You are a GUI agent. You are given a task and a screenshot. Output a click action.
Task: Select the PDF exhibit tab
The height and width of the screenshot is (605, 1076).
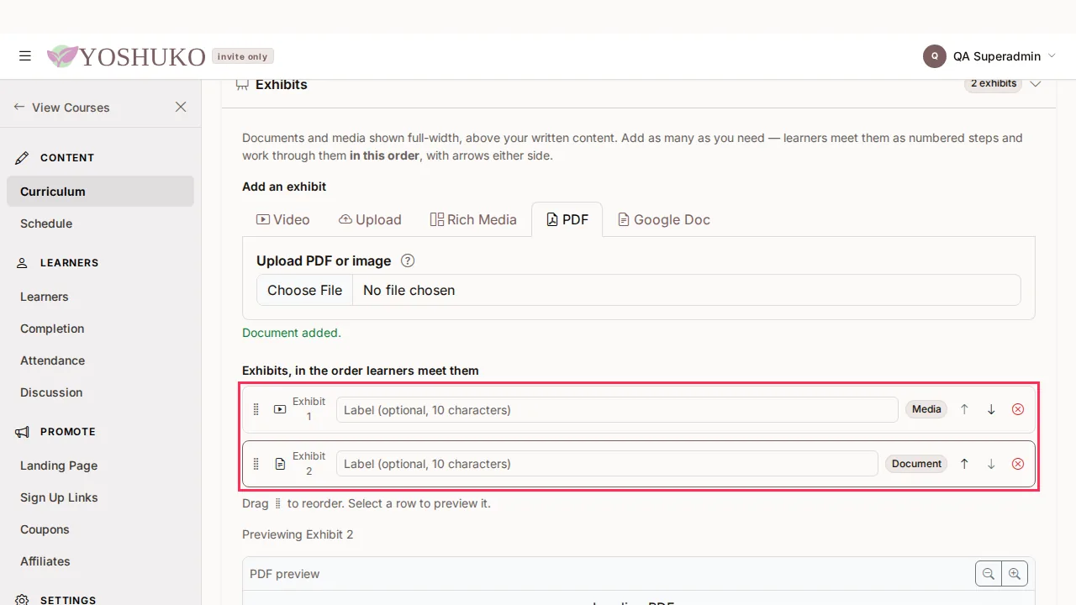click(567, 219)
